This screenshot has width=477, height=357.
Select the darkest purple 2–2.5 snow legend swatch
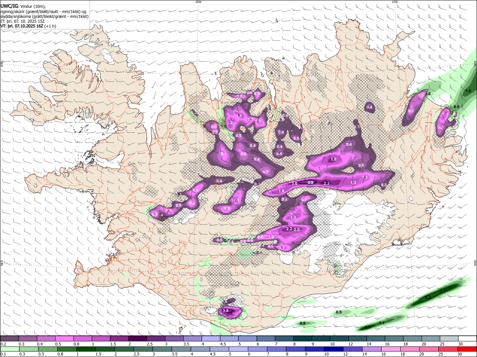pyautogui.click(x=138, y=339)
